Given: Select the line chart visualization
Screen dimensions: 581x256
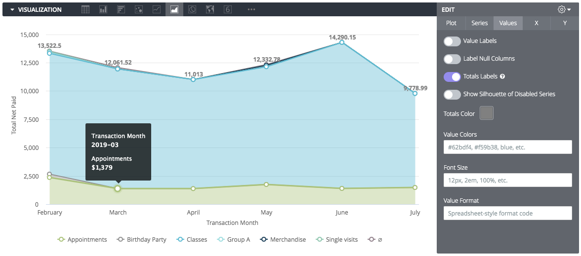Looking at the screenshot, I should tap(157, 9).
